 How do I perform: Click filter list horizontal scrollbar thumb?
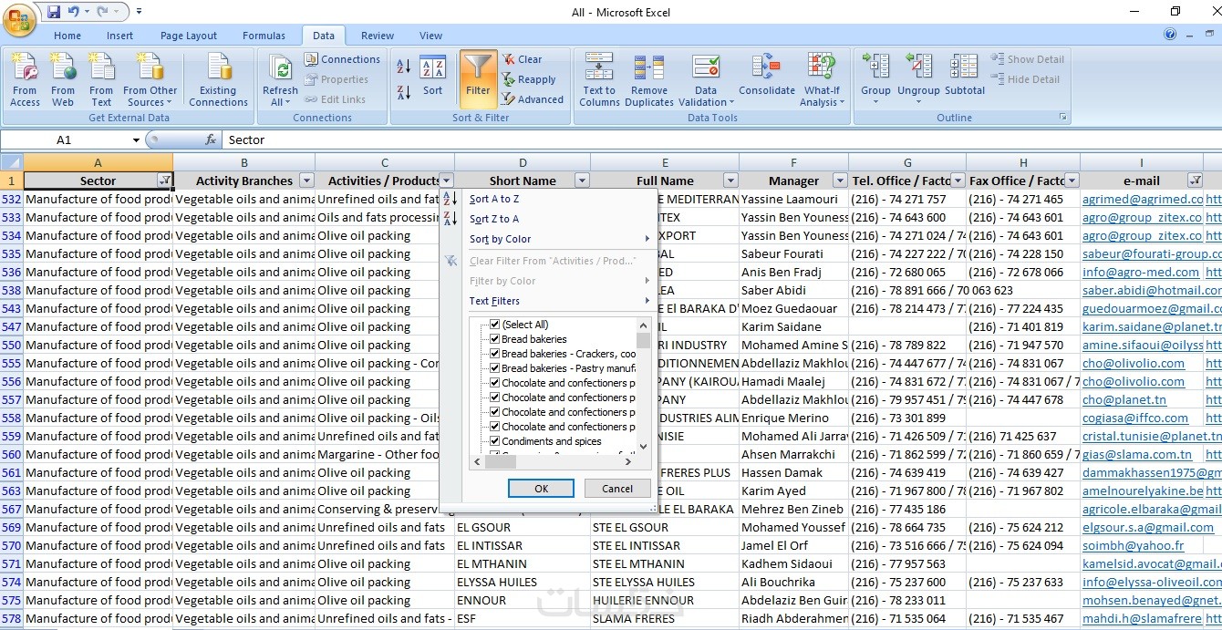point(500,461)
